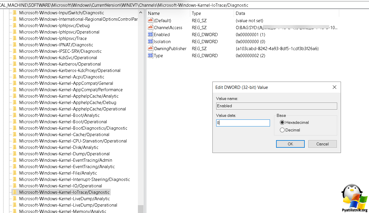Select Microsoft-Windows-Kernel-ApphelpCache/Debug key
This screenshot has height=213, width=369.
coord(68,103)
